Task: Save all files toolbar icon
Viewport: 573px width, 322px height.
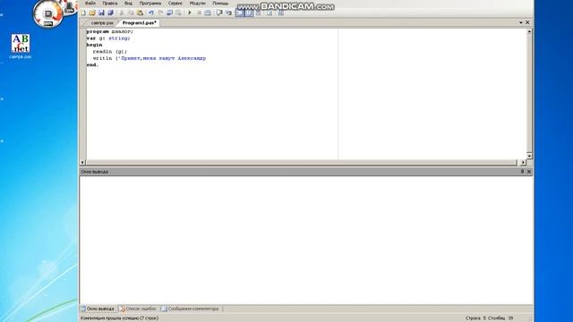Action: click(110, 13)
